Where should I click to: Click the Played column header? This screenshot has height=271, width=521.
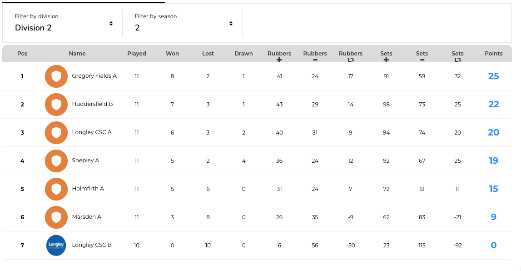tap(137, 54)
